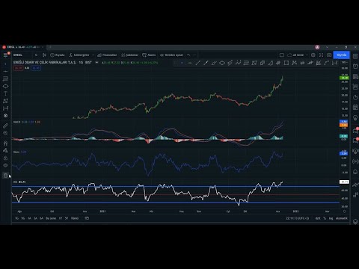Select the 6A date range tab
Screen dimensions: 359x269
[x=41, y=218]
